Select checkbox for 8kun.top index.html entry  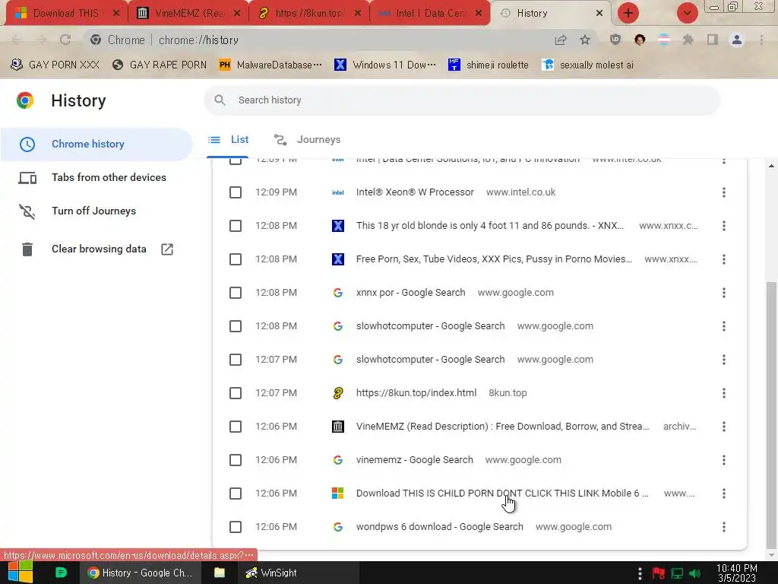(x=236, y=393)
